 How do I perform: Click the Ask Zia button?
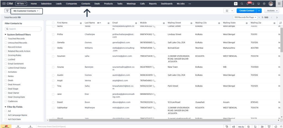pyautogui.click(x=241, y=127)
